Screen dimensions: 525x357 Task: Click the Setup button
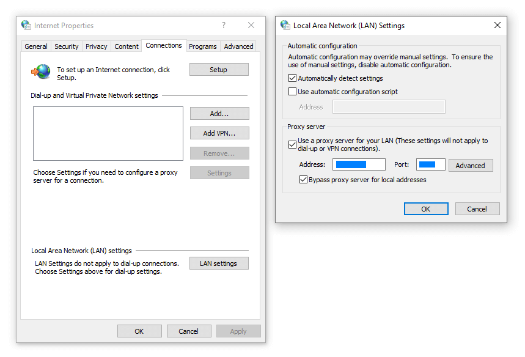point(219,69)
